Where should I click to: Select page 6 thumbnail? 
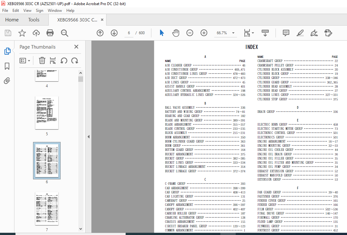[47, 161]
